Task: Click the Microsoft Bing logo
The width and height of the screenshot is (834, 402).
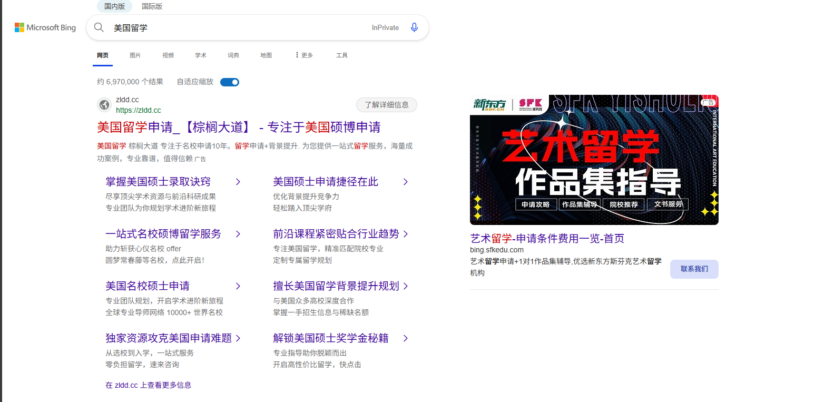Action: point(45,27)
